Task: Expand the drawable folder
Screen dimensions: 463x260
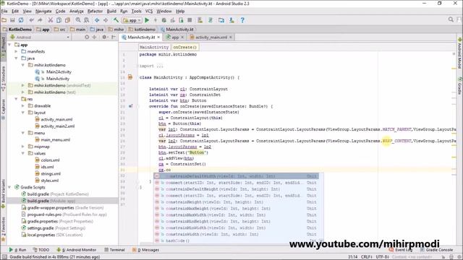Action: point(23,106)
